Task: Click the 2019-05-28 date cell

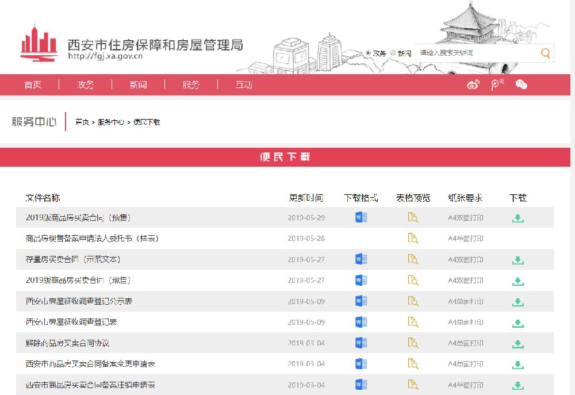Action: [306, 239]
